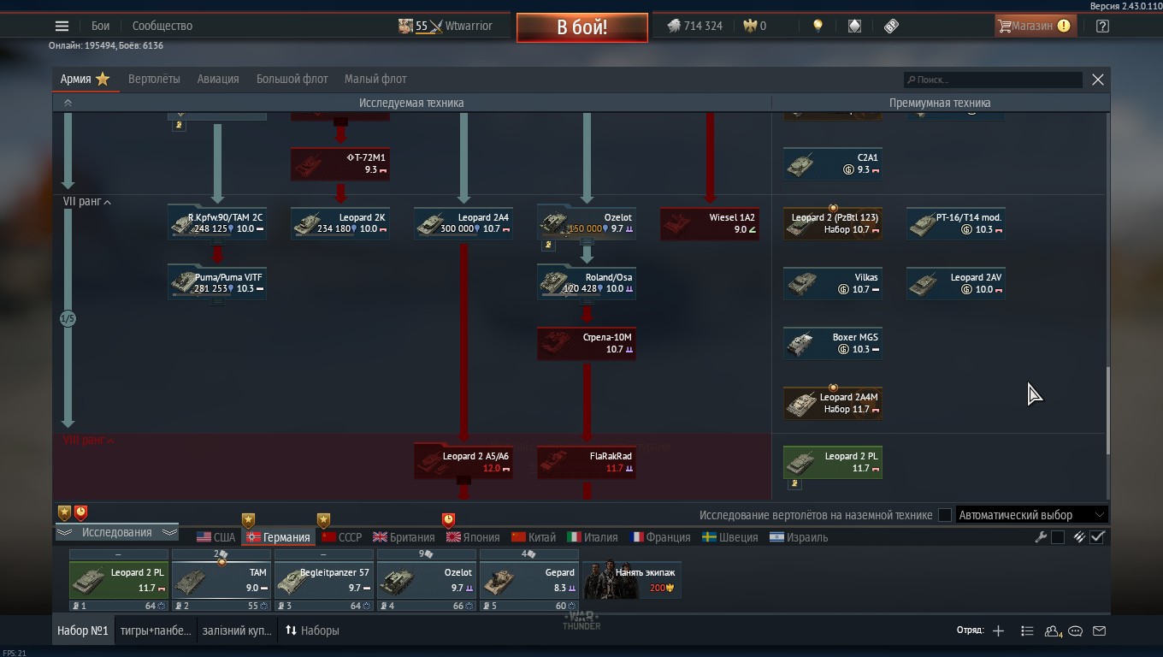Select the Израиль nation tab
Screen dimensions: 1163x657
[x=799, y=537]
